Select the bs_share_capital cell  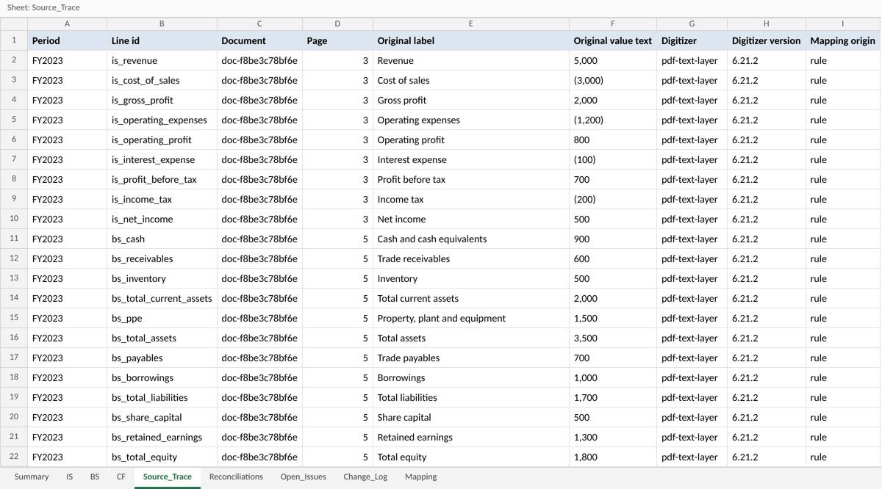tap(162, 417)
